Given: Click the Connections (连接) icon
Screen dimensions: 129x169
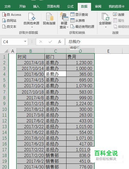Looking at the screenshot, I should click(x=115, y=14).
